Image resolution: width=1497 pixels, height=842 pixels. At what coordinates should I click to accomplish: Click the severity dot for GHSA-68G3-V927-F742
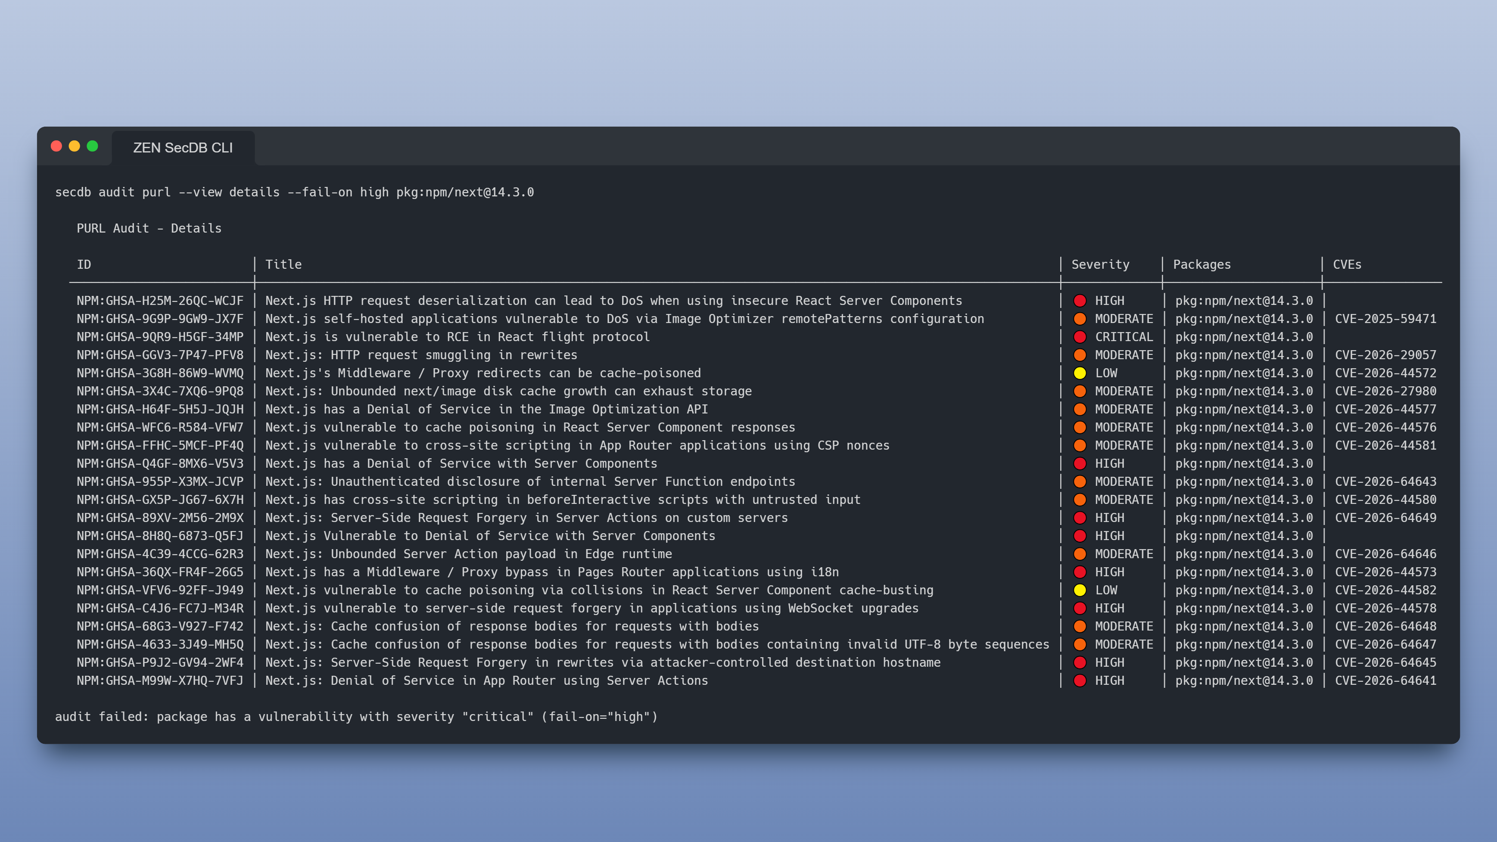pyautogui.click(x=1080, y=626)
